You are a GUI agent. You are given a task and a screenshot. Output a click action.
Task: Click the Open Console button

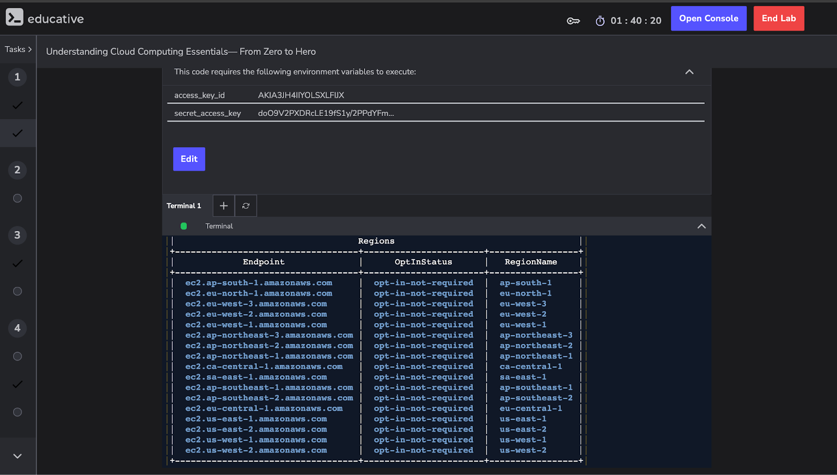[x=709, y=18]
